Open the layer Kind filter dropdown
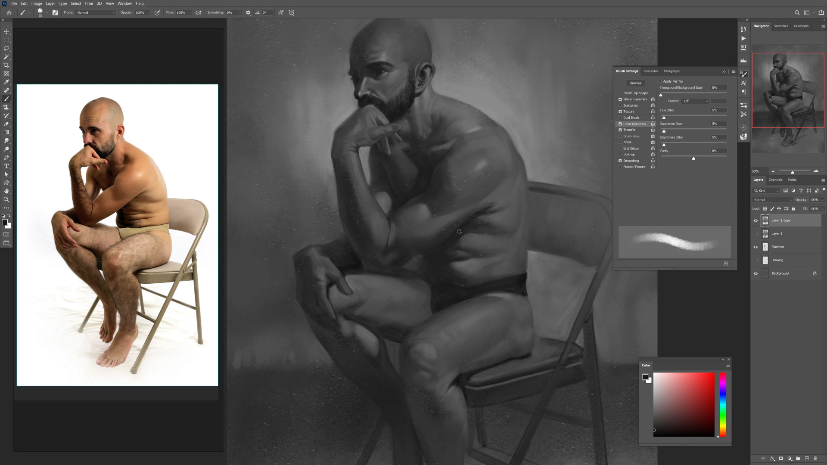This screenshot has height=465, width=827. (x=766, y=191)
